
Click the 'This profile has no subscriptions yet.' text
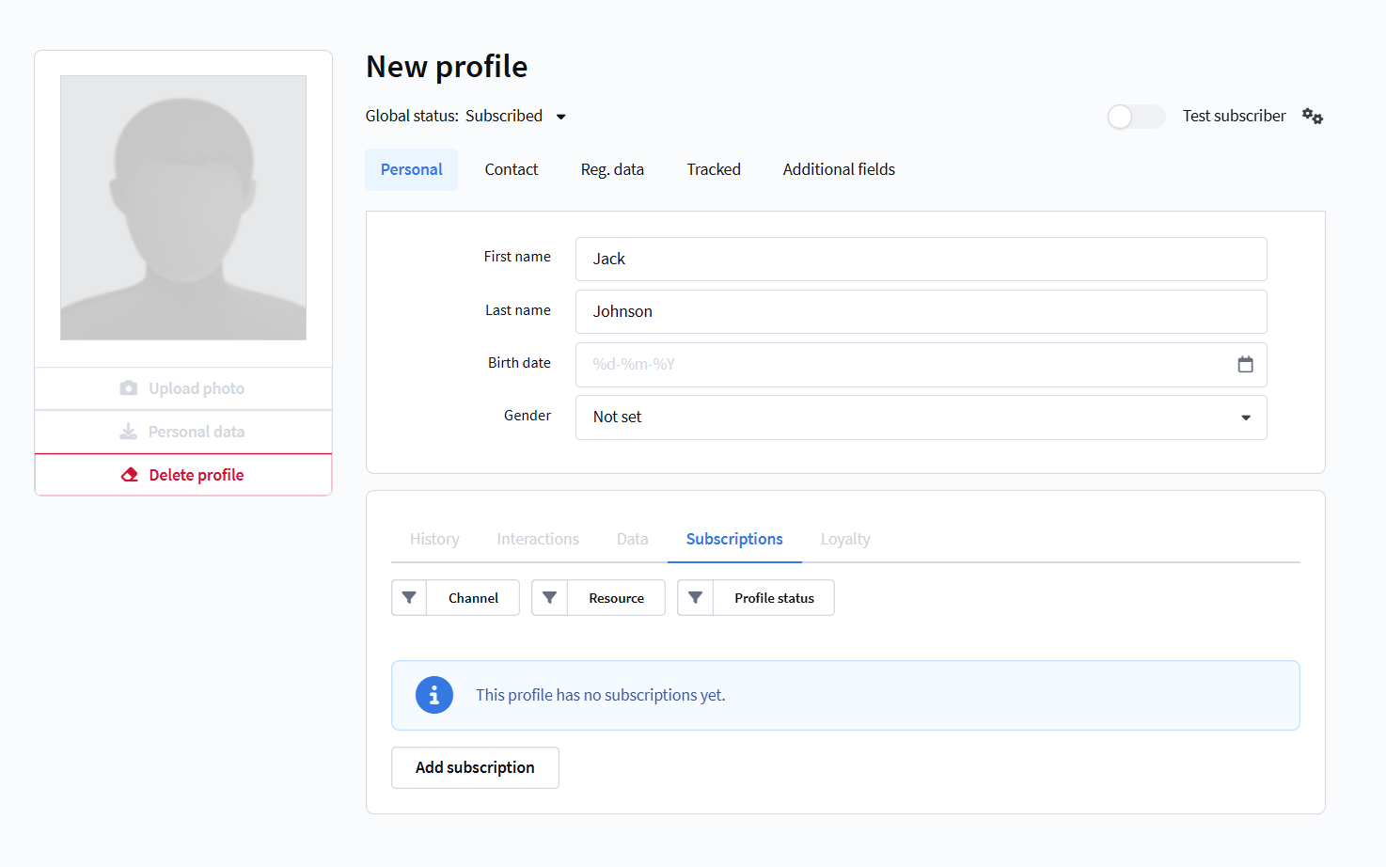point(601,695)
